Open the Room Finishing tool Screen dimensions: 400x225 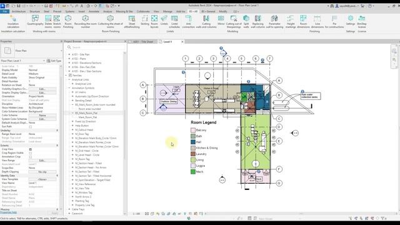[x=68, y=21]
